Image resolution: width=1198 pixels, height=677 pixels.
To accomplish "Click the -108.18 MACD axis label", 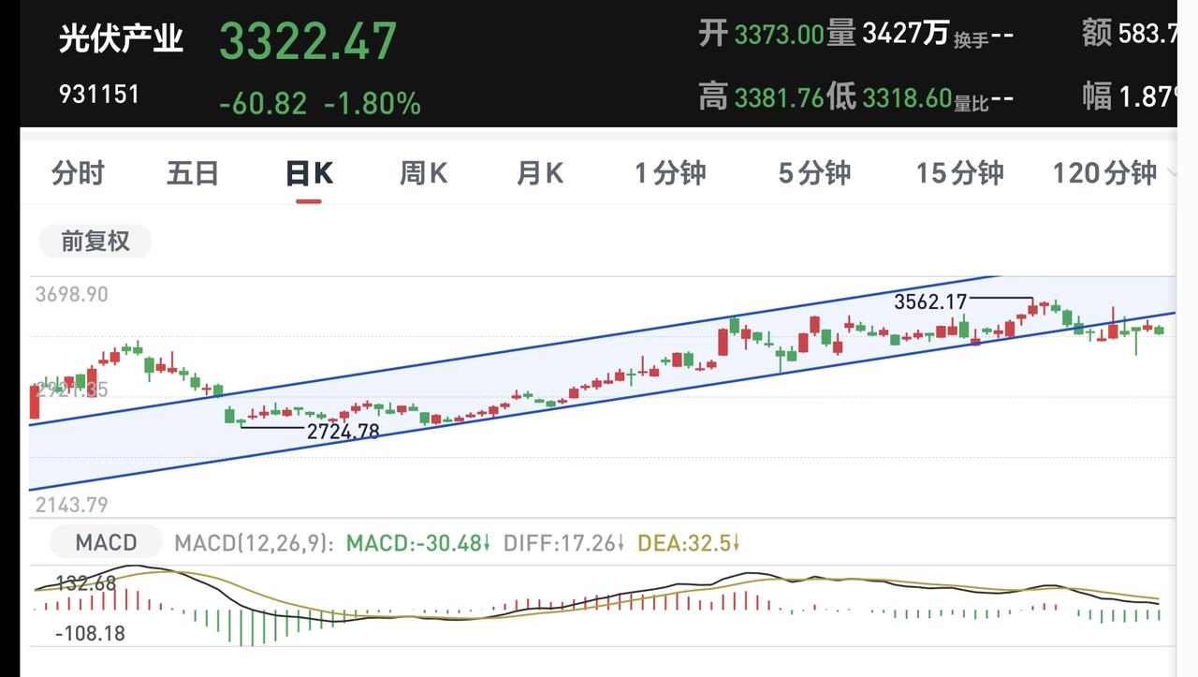I will tap(90, 634).
